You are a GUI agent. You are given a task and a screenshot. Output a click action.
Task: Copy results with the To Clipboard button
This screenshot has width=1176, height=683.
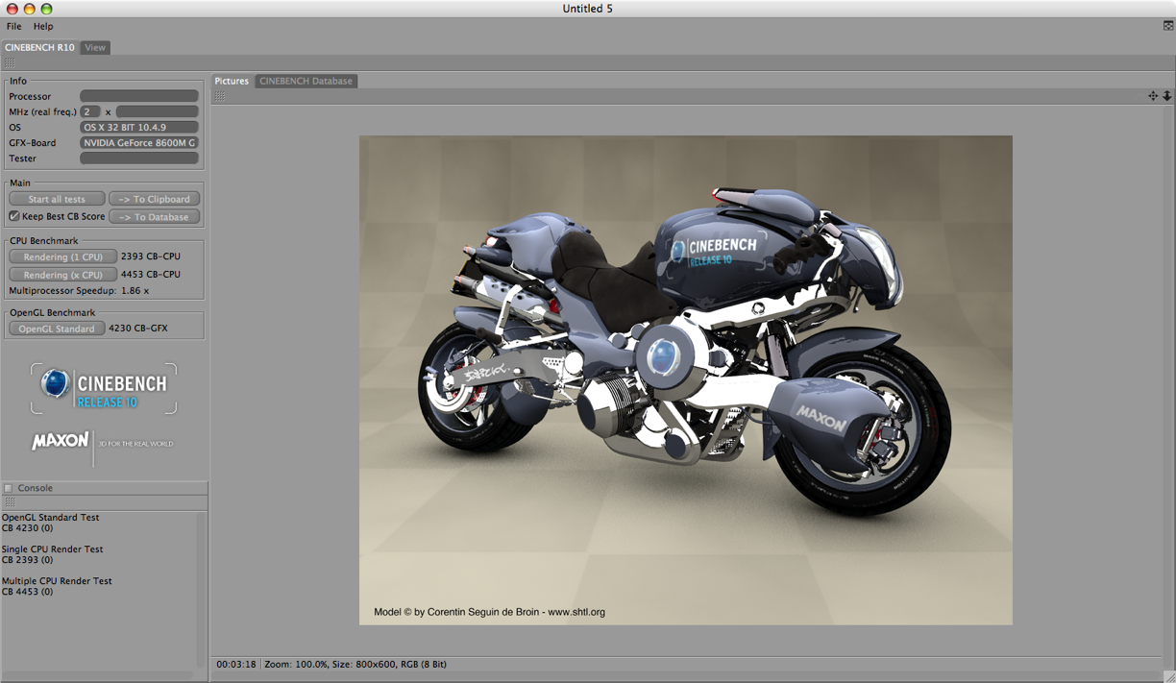point(155,199)
